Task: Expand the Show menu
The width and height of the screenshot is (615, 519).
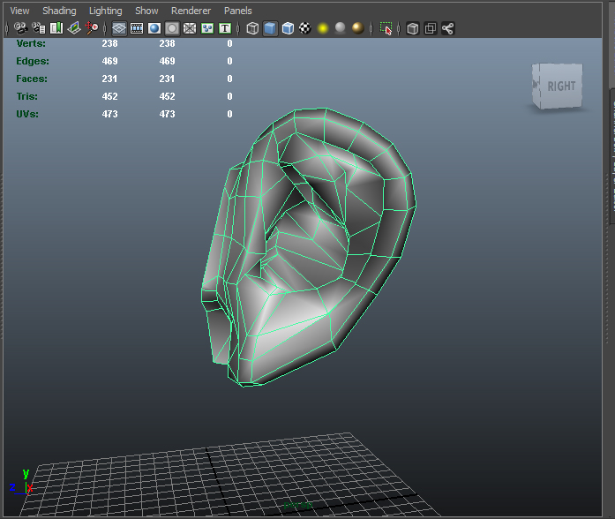Action: click(x=146, y=11)
